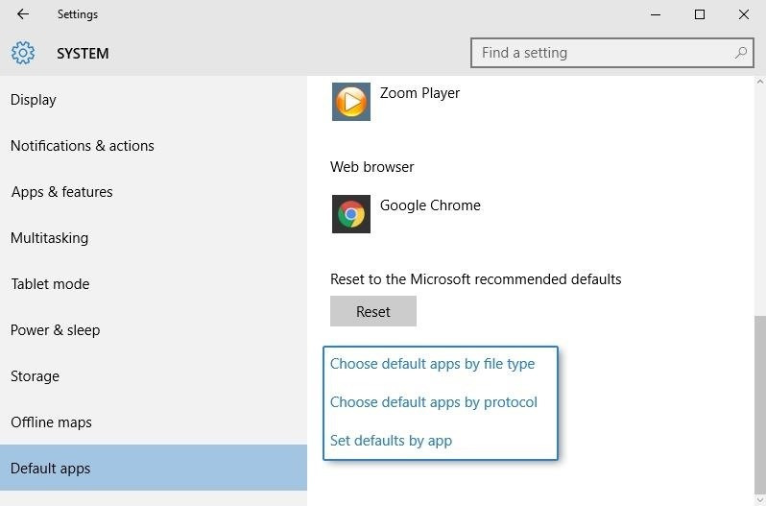The image size is (766, 506).
Task: Click the Zoom Player app icon
Action: [x=350, y=101]
